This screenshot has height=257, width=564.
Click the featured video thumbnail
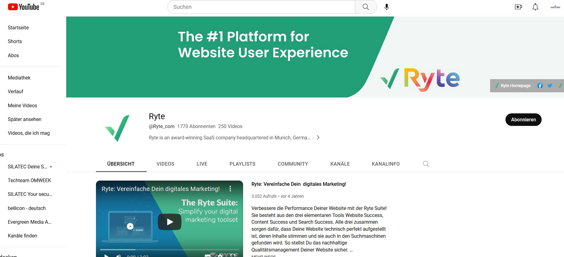[x=170, y=219]
